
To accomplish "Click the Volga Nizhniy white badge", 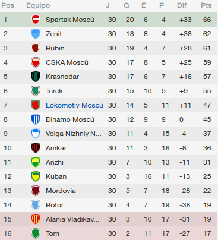I will click(x=36, y=134).
